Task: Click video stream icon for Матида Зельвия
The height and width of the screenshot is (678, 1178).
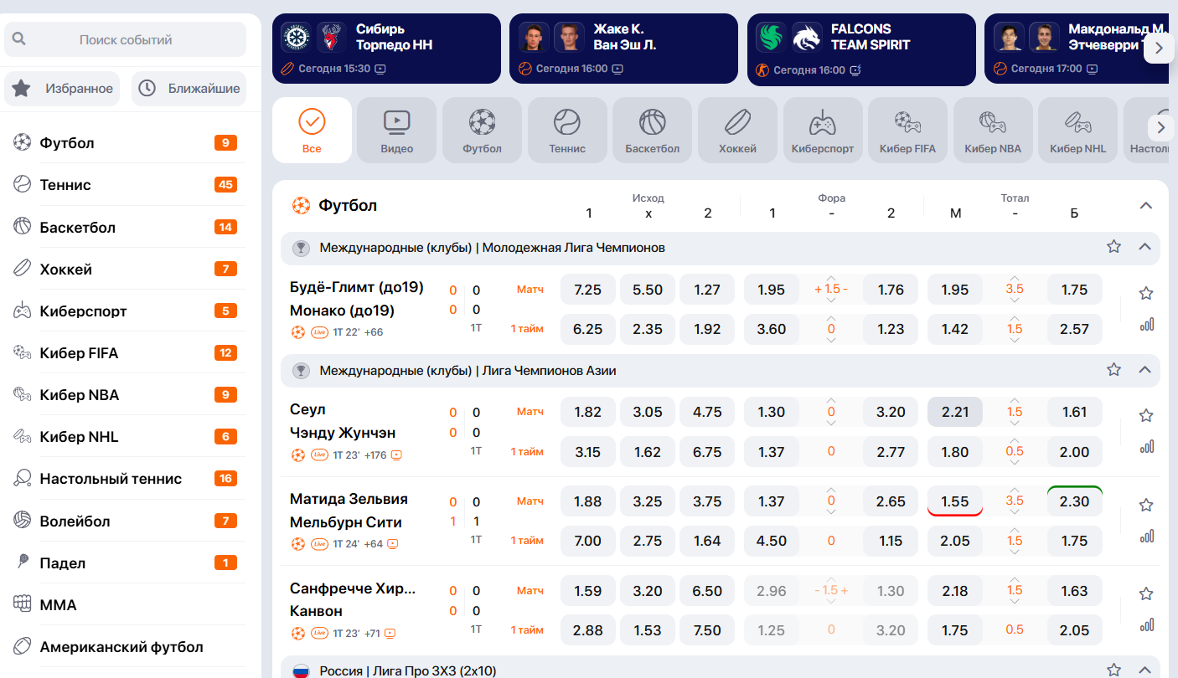Action: point(394,544)
